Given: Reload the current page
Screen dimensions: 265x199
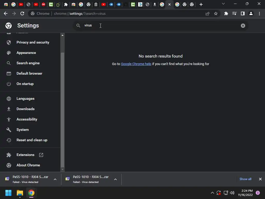Looking at the screenshot, I should 22,13.
